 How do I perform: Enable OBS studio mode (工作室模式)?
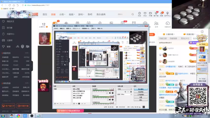pos(141,95)
